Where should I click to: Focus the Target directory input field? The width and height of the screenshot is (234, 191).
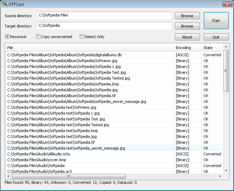tap(104, 26)
